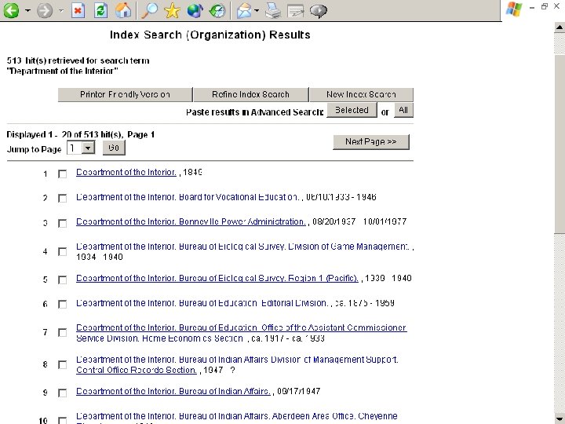Open the Division of Game Management link
565x424 pixels.
coord(242,247)
